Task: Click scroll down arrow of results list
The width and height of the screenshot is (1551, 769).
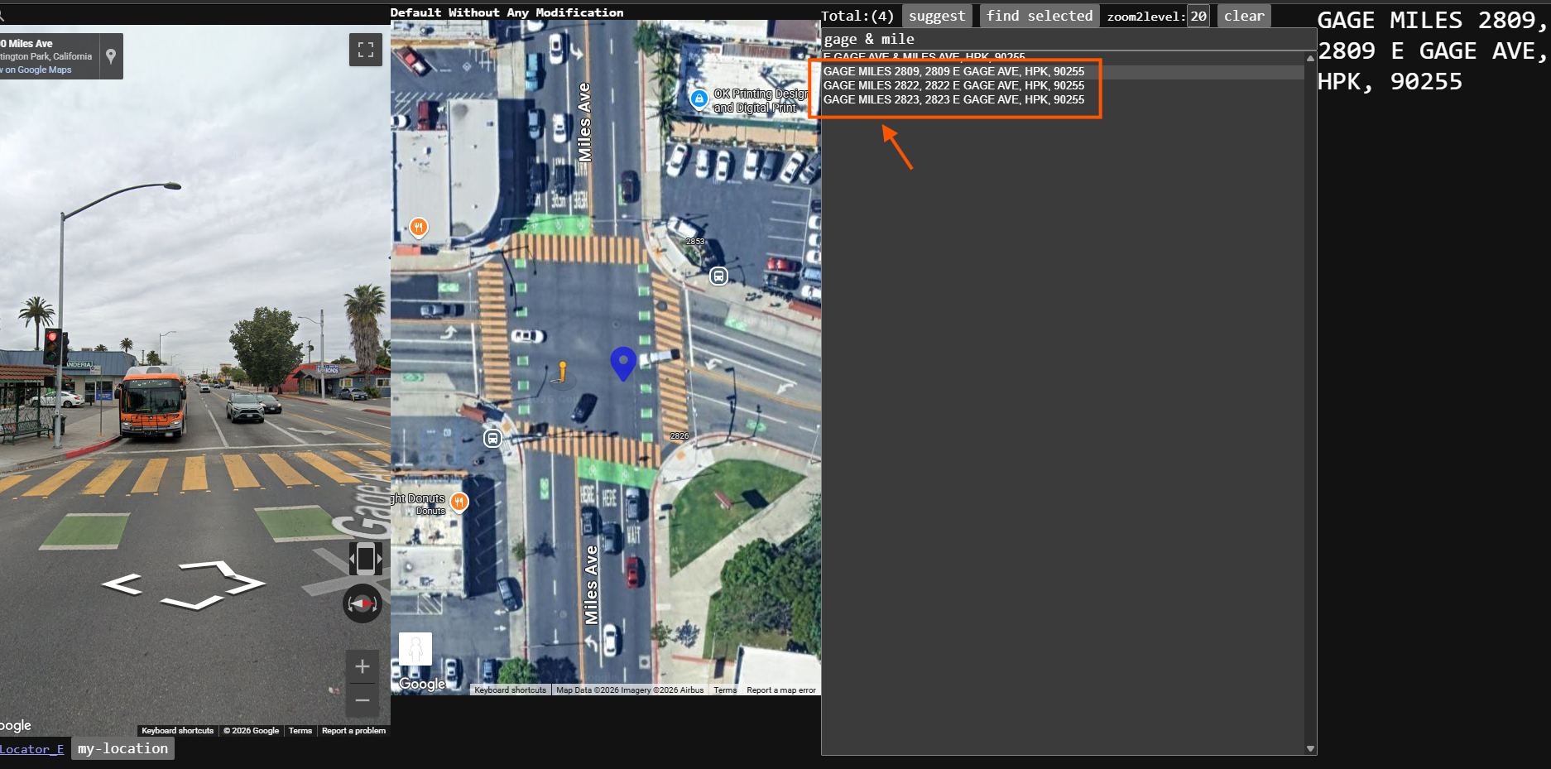Action: pyautogui.click(x=1310, y=748)
